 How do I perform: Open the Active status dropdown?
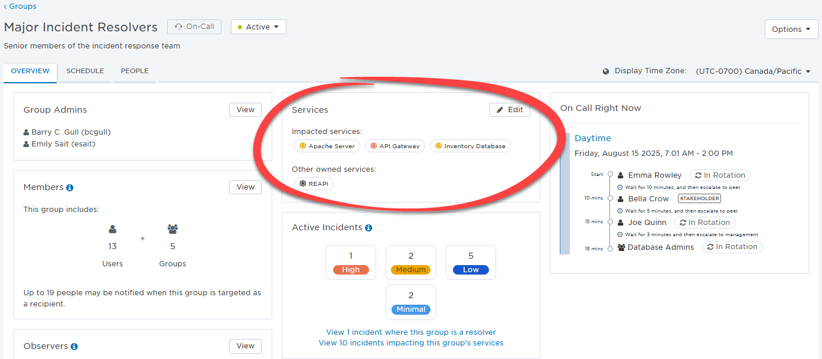(x=259, y=27)
